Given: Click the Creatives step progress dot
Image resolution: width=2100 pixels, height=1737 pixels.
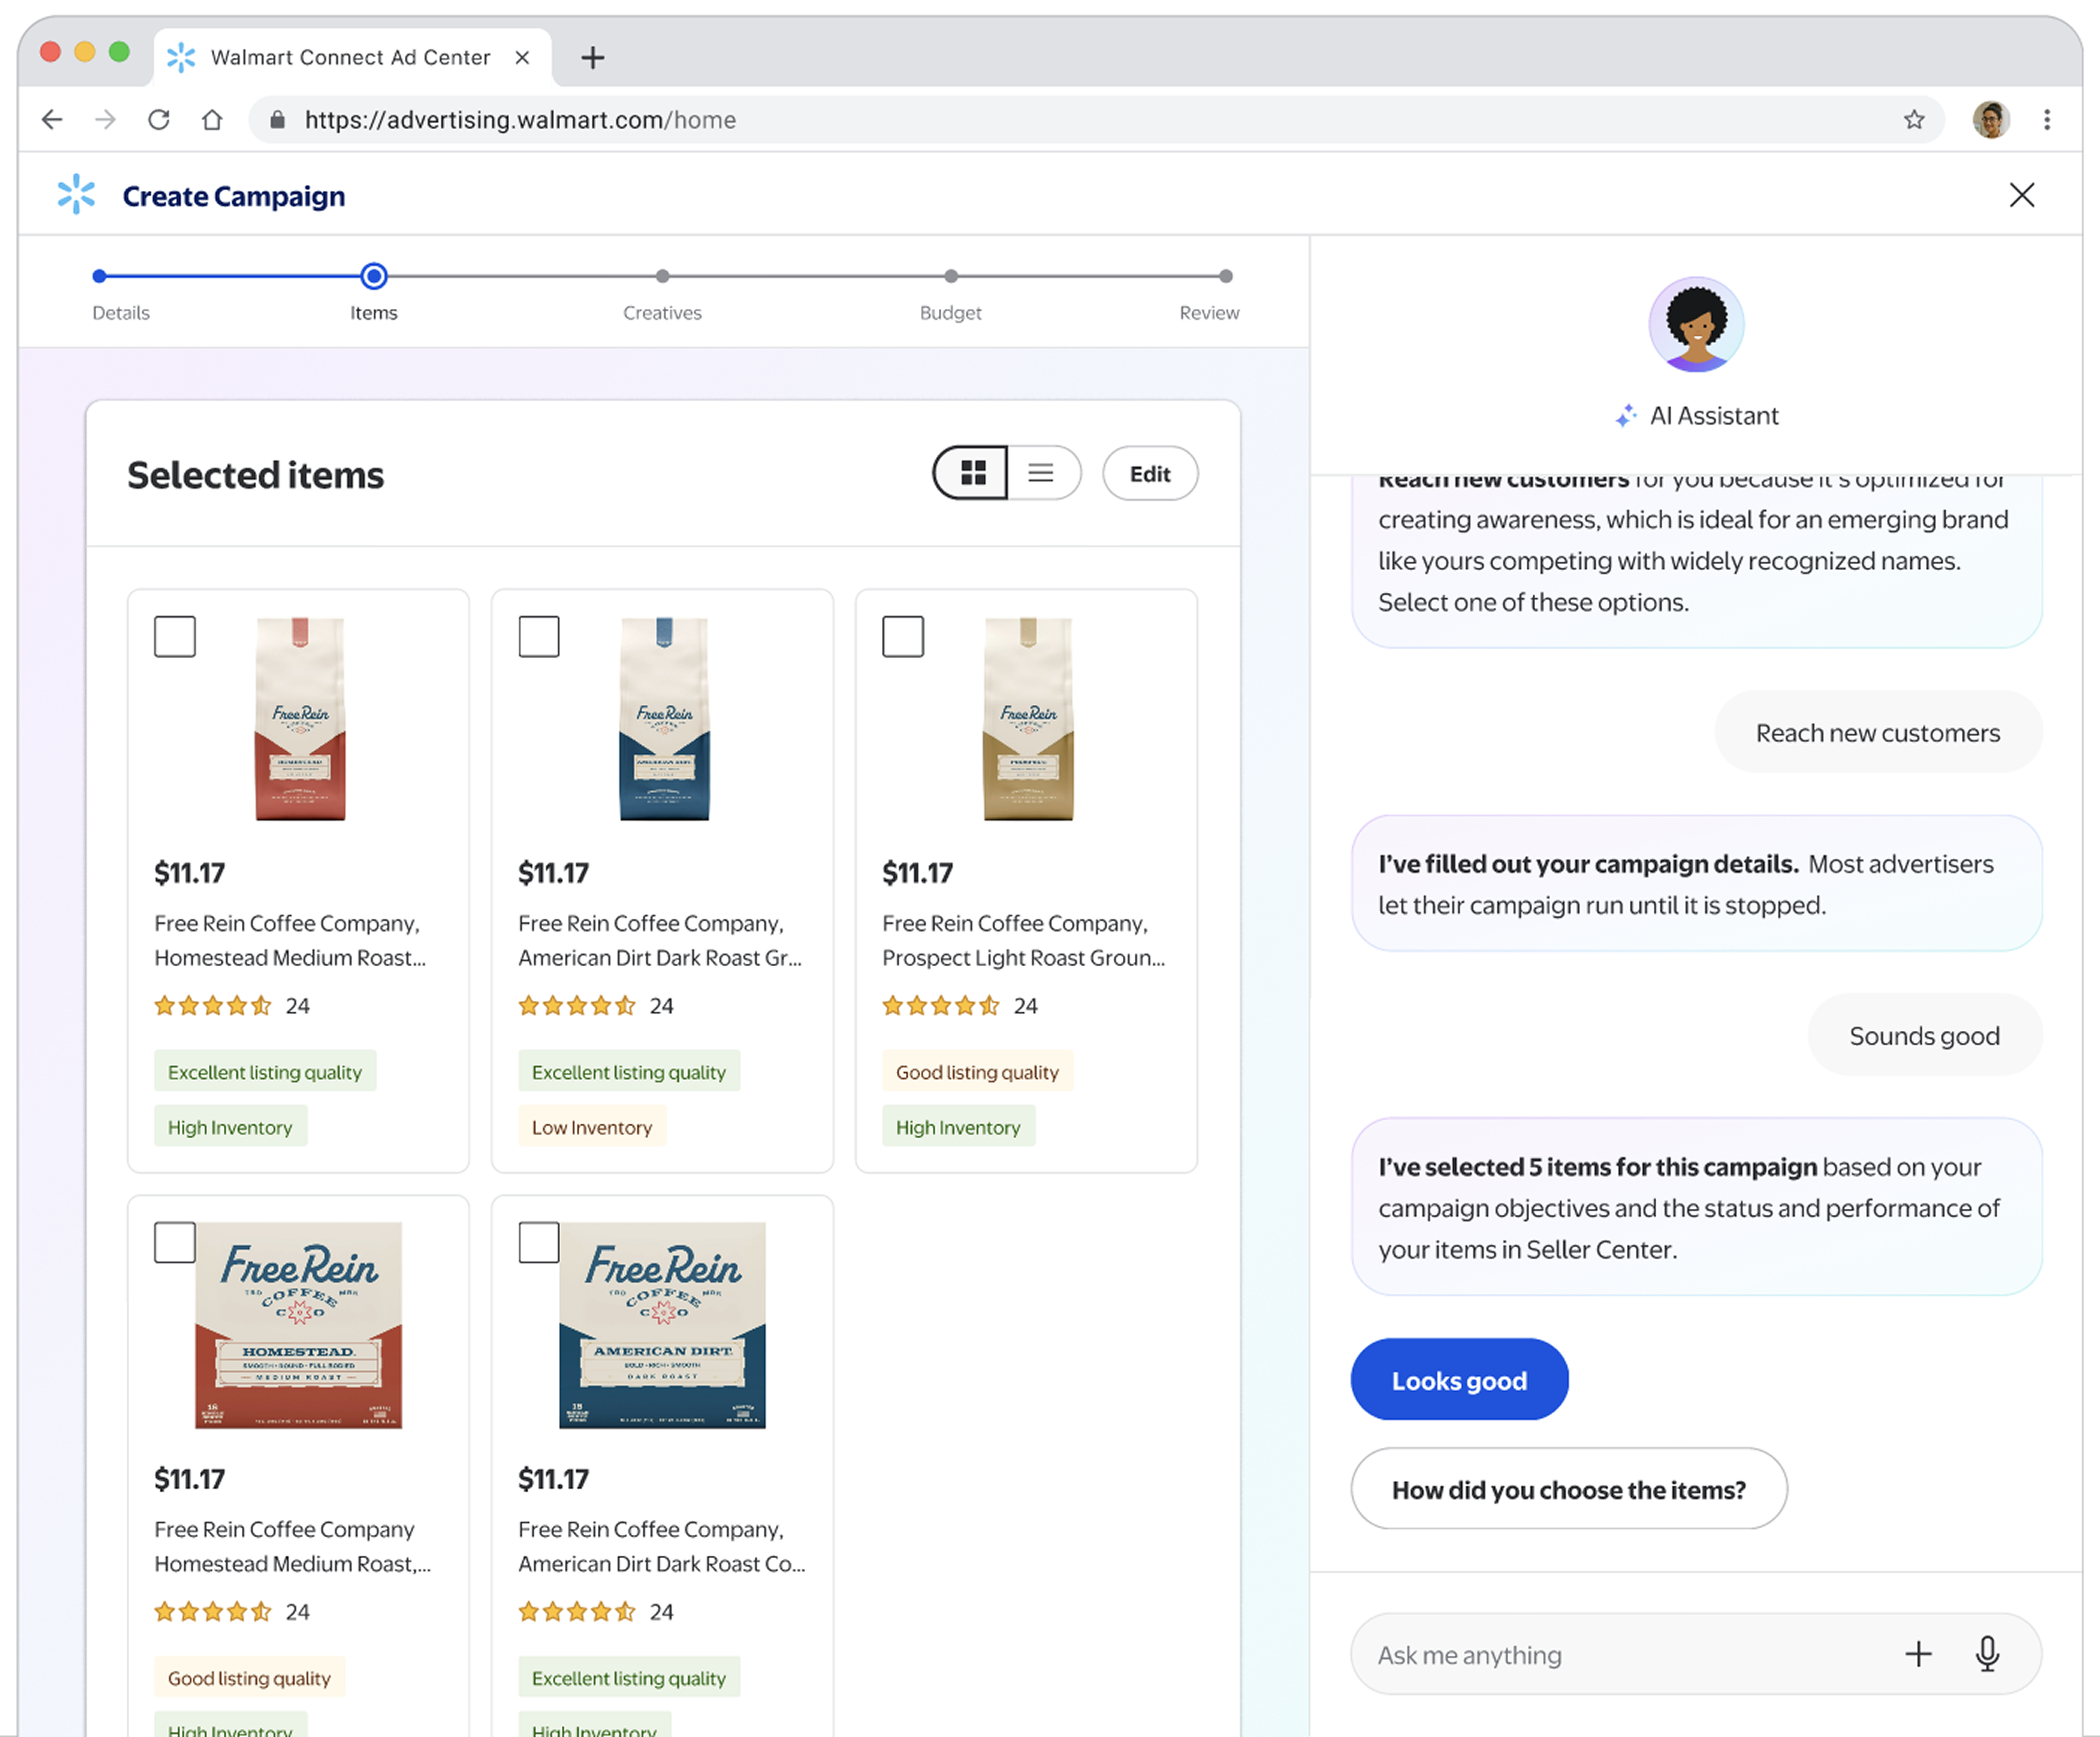Looking at the screenshot, I should [662, 276].
